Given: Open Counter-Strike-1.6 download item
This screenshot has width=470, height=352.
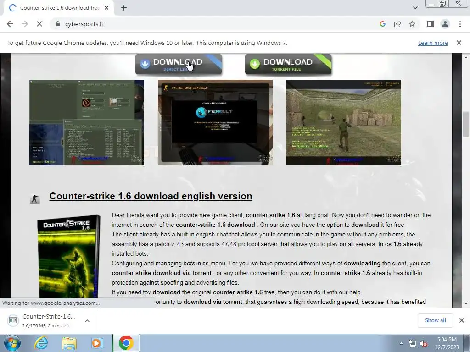Looking at the screenshot, I should (44, 320).
